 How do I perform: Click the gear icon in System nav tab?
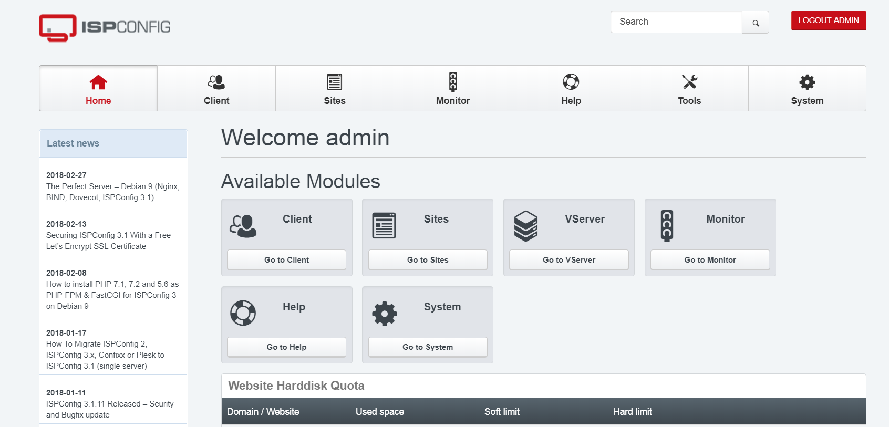click(807, 82)
